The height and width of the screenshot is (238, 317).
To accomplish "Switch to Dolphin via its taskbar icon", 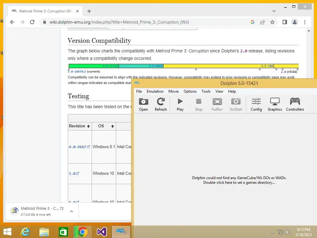I will 121,232.
